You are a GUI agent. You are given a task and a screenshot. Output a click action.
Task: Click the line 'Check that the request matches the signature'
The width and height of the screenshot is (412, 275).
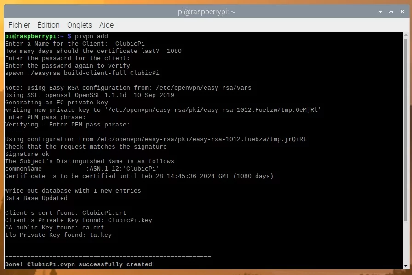pyautogui.click(x=86, y=147)
